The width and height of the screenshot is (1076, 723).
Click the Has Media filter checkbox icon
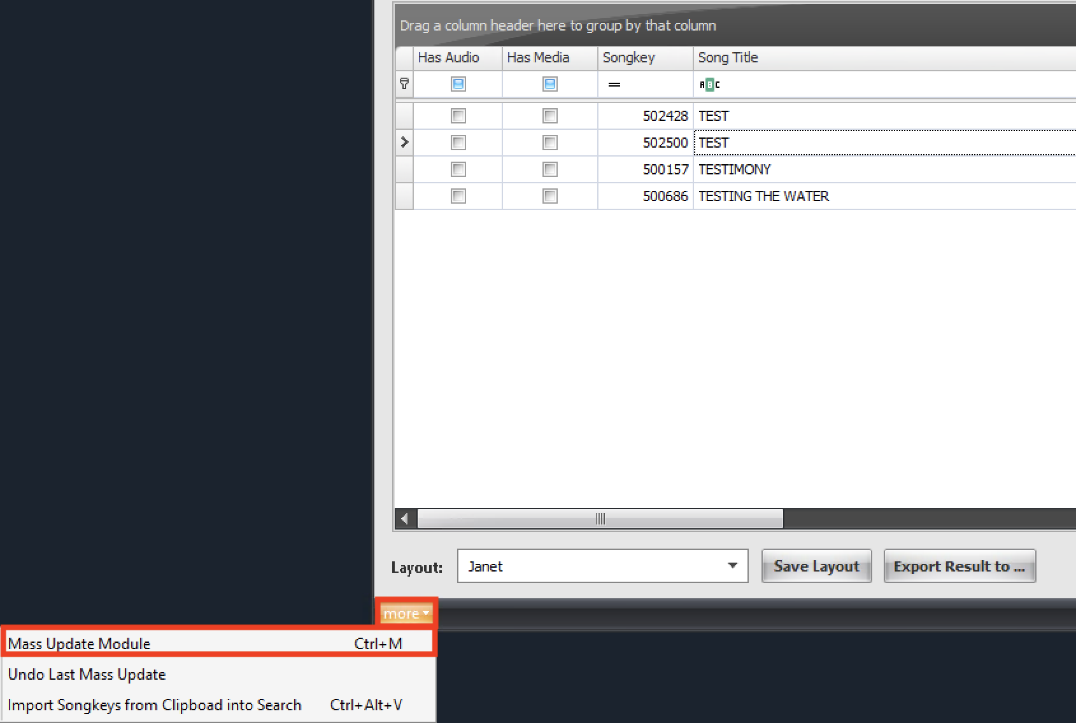tap(549, 84)
